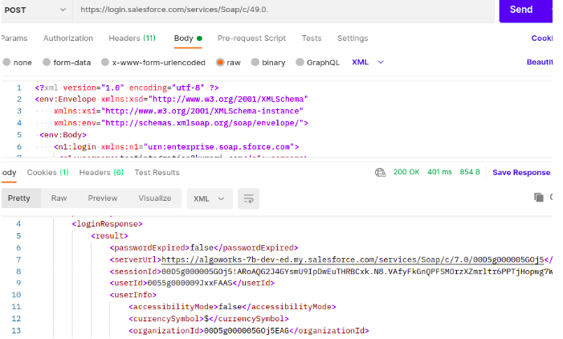The image size is (563, 339).
Task: Open the request Headers (11) tab
Action: (x=133, y=38)
